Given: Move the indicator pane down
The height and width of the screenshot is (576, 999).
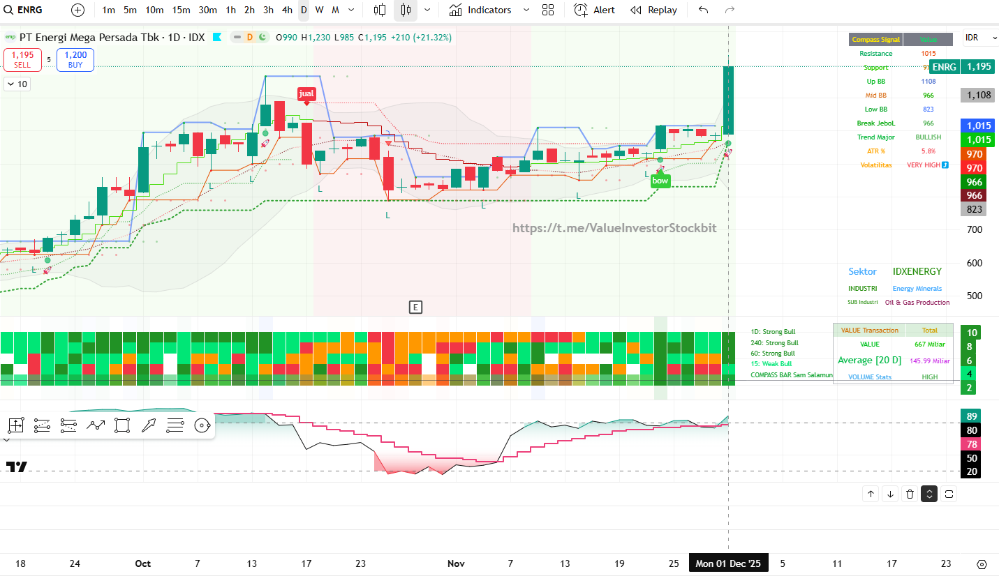Looking at the screenshot, I should click(x=890, y=494).
